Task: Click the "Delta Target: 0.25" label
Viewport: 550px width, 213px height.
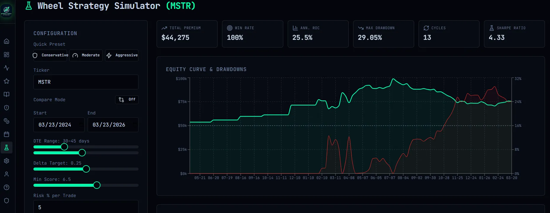Action: click(57, 163)
